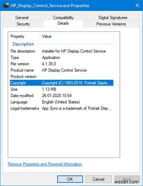Click the OK button
Screen dimensions: 143x186
pos(70,179)
